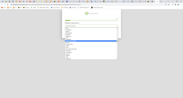Screen dimensions: 183x98
Task: Click the list's scroll up arrow
Action: click(117, 28)
